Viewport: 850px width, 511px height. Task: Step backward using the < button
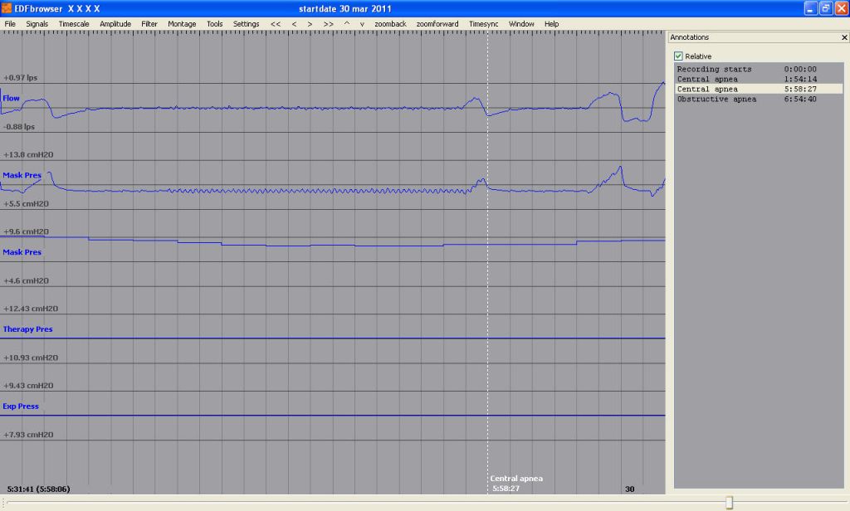(x=294, y=24)
